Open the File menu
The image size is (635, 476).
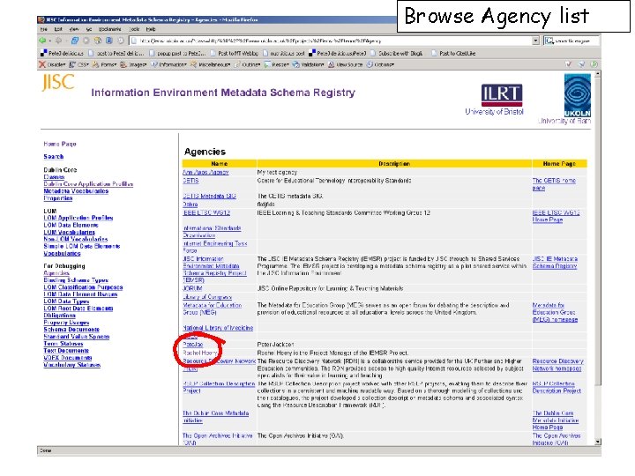point(44,29)
